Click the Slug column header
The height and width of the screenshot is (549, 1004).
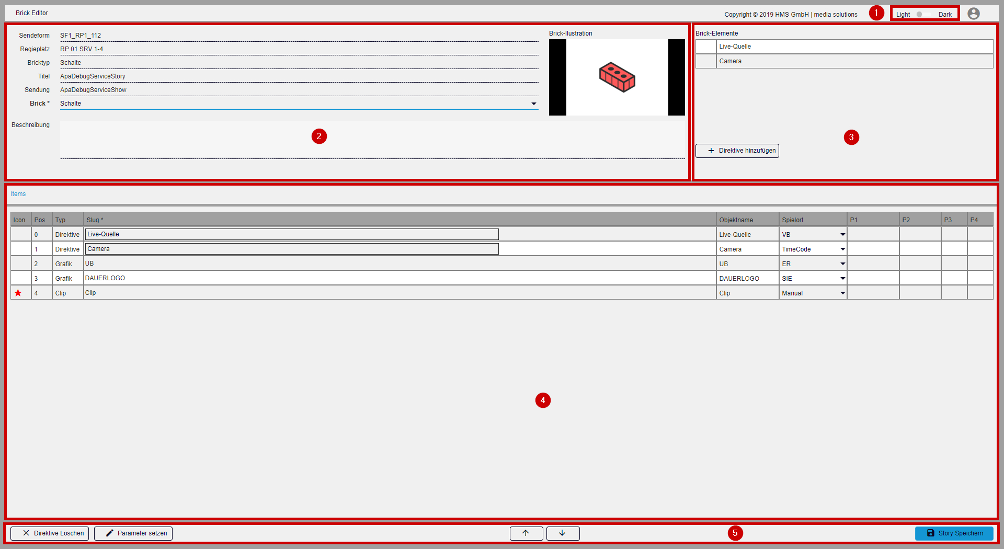click(95, 220)
